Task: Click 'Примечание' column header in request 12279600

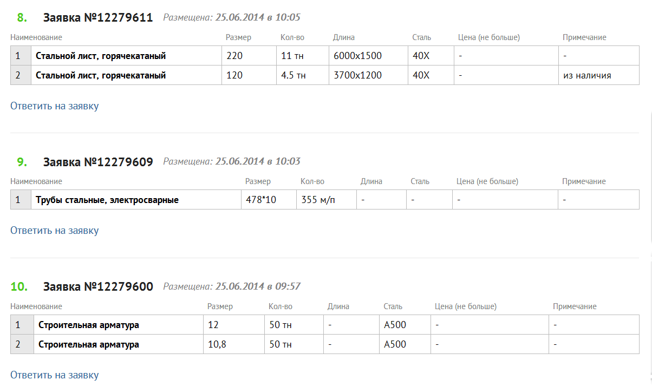Action: point(575,306)
